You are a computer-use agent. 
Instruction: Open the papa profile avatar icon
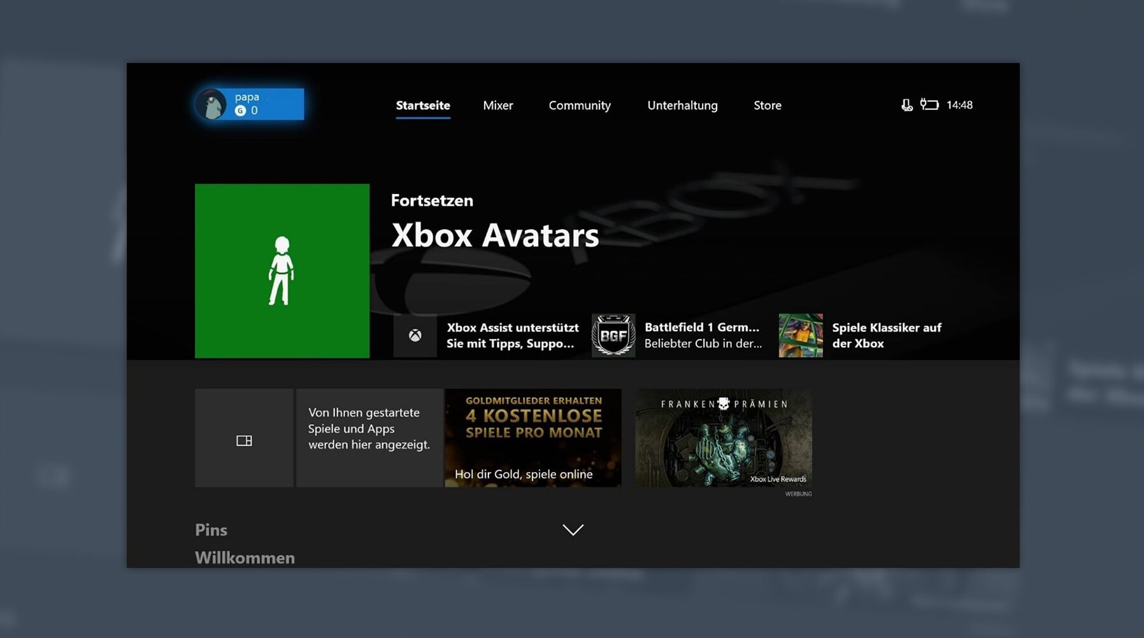click(211, 104)
